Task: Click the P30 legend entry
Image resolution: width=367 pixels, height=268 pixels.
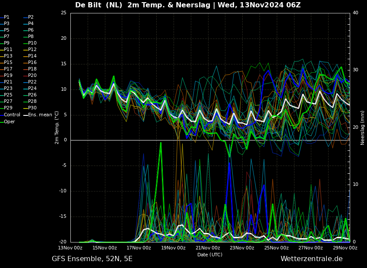Action: coord(32,108)
